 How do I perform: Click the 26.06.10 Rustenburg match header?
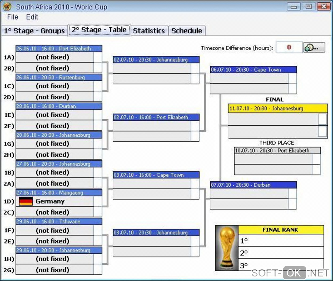click(59, 77)
